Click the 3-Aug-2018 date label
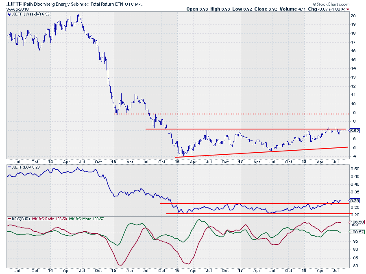 click(x=17, y=9)
